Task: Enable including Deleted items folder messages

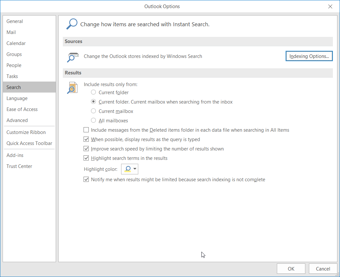Action: coord(86,130)
